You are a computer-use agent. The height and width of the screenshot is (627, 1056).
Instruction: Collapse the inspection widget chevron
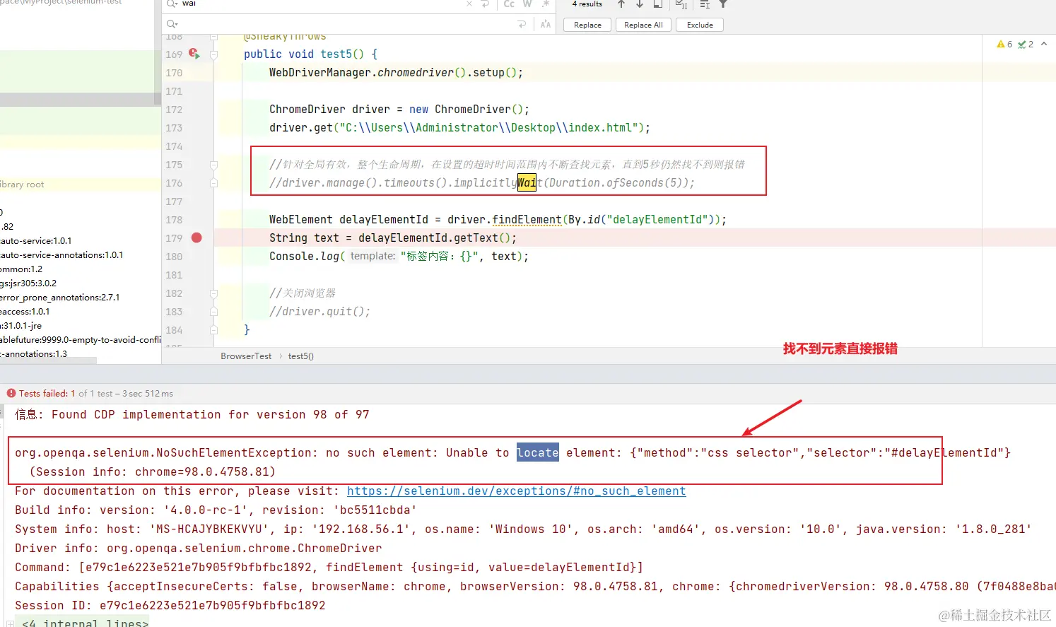[1044, 44]
